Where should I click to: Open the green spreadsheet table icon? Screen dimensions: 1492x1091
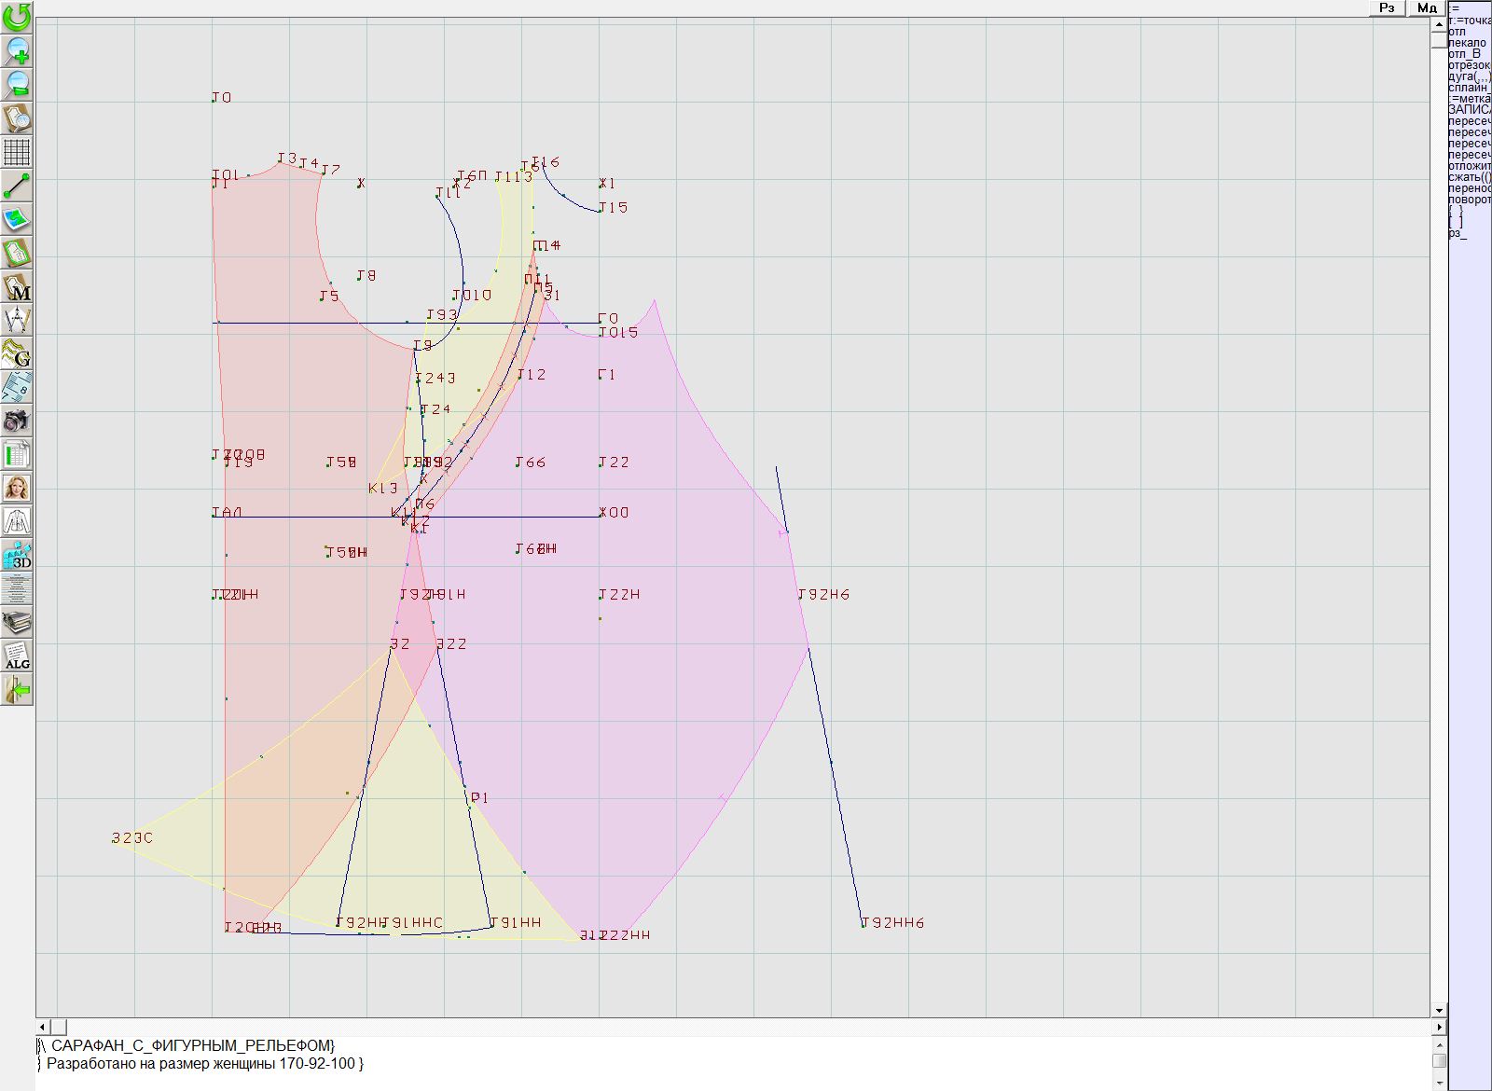[17, 454]
